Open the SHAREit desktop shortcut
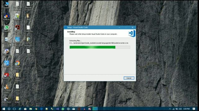The image size is (199, 111). 7,64
